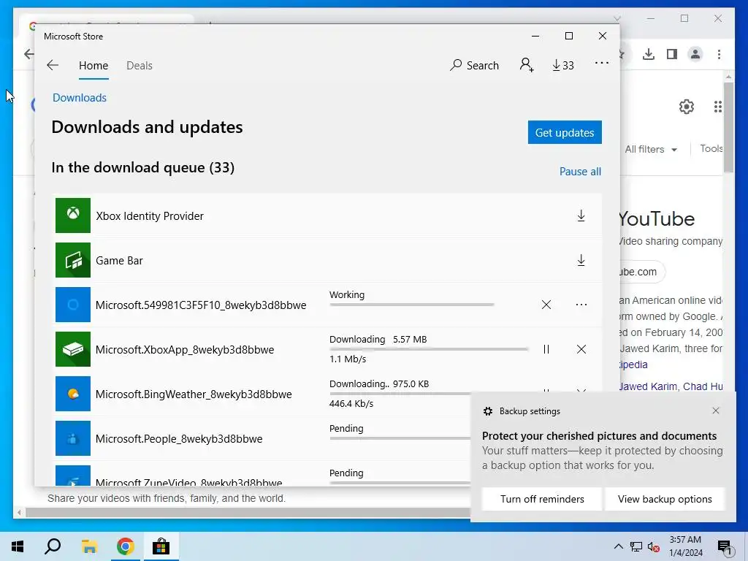Download the Game Bar update
Viewport: 748px width, 561px height.
click(581, 261)
